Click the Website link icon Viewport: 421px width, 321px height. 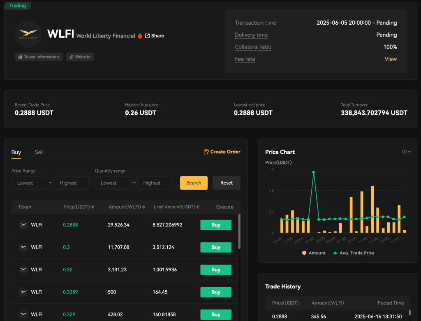[x=72, y=57]
